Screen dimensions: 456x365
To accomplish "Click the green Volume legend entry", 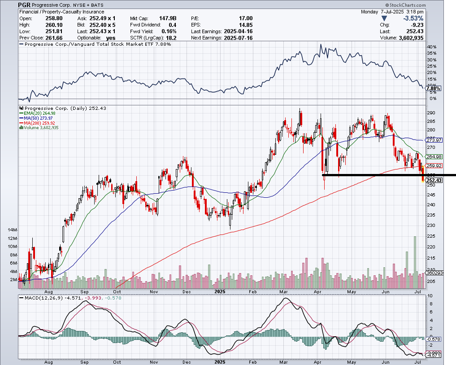I will coord(39,128).
